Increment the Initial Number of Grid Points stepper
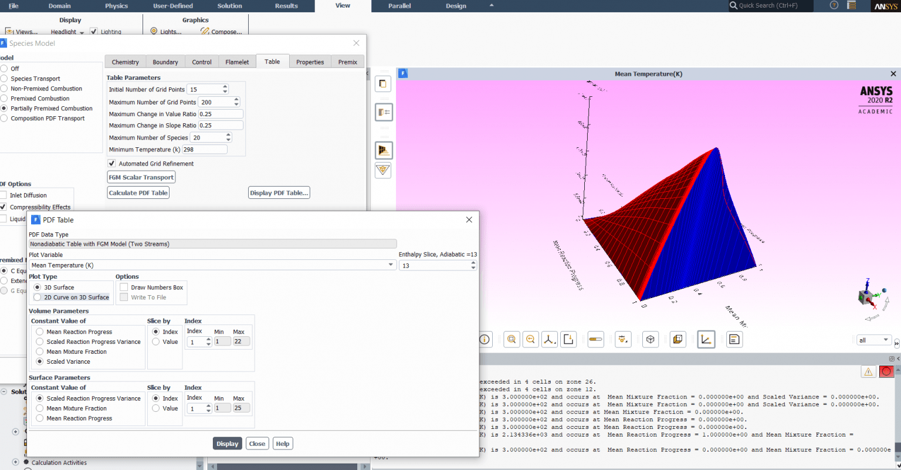Image resolution: width=901 pixels, height=470 pixels. 225,86
